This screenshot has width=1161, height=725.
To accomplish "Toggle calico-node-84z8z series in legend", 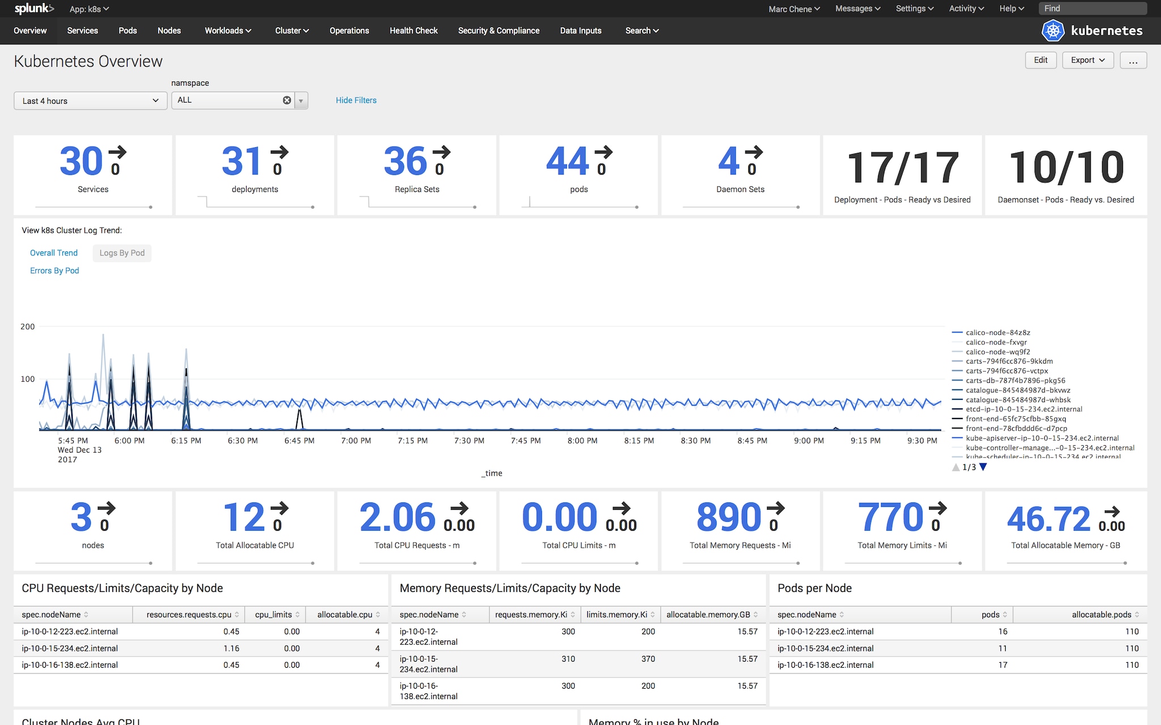I will [x=998, y=332].
